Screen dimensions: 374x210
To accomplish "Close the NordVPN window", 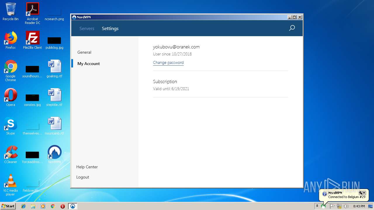I will 300,17.
